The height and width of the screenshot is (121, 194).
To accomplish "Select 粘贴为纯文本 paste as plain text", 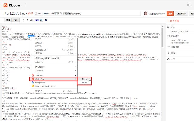I will pyautogui.click(x=54, y=50).
